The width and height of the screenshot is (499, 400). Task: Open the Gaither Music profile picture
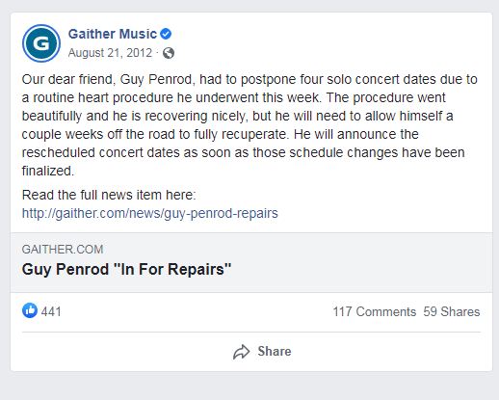click(41, 43)
